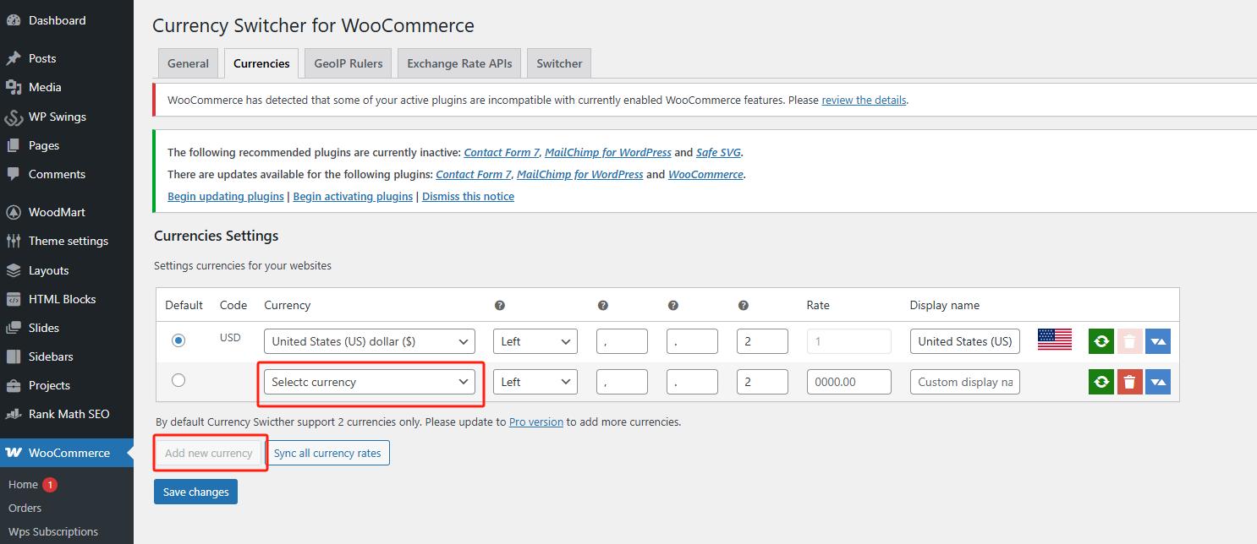Viewport: 1257px width, 544px height.
Task: Click the Custom display name input field
Action: tap(964, 381)
